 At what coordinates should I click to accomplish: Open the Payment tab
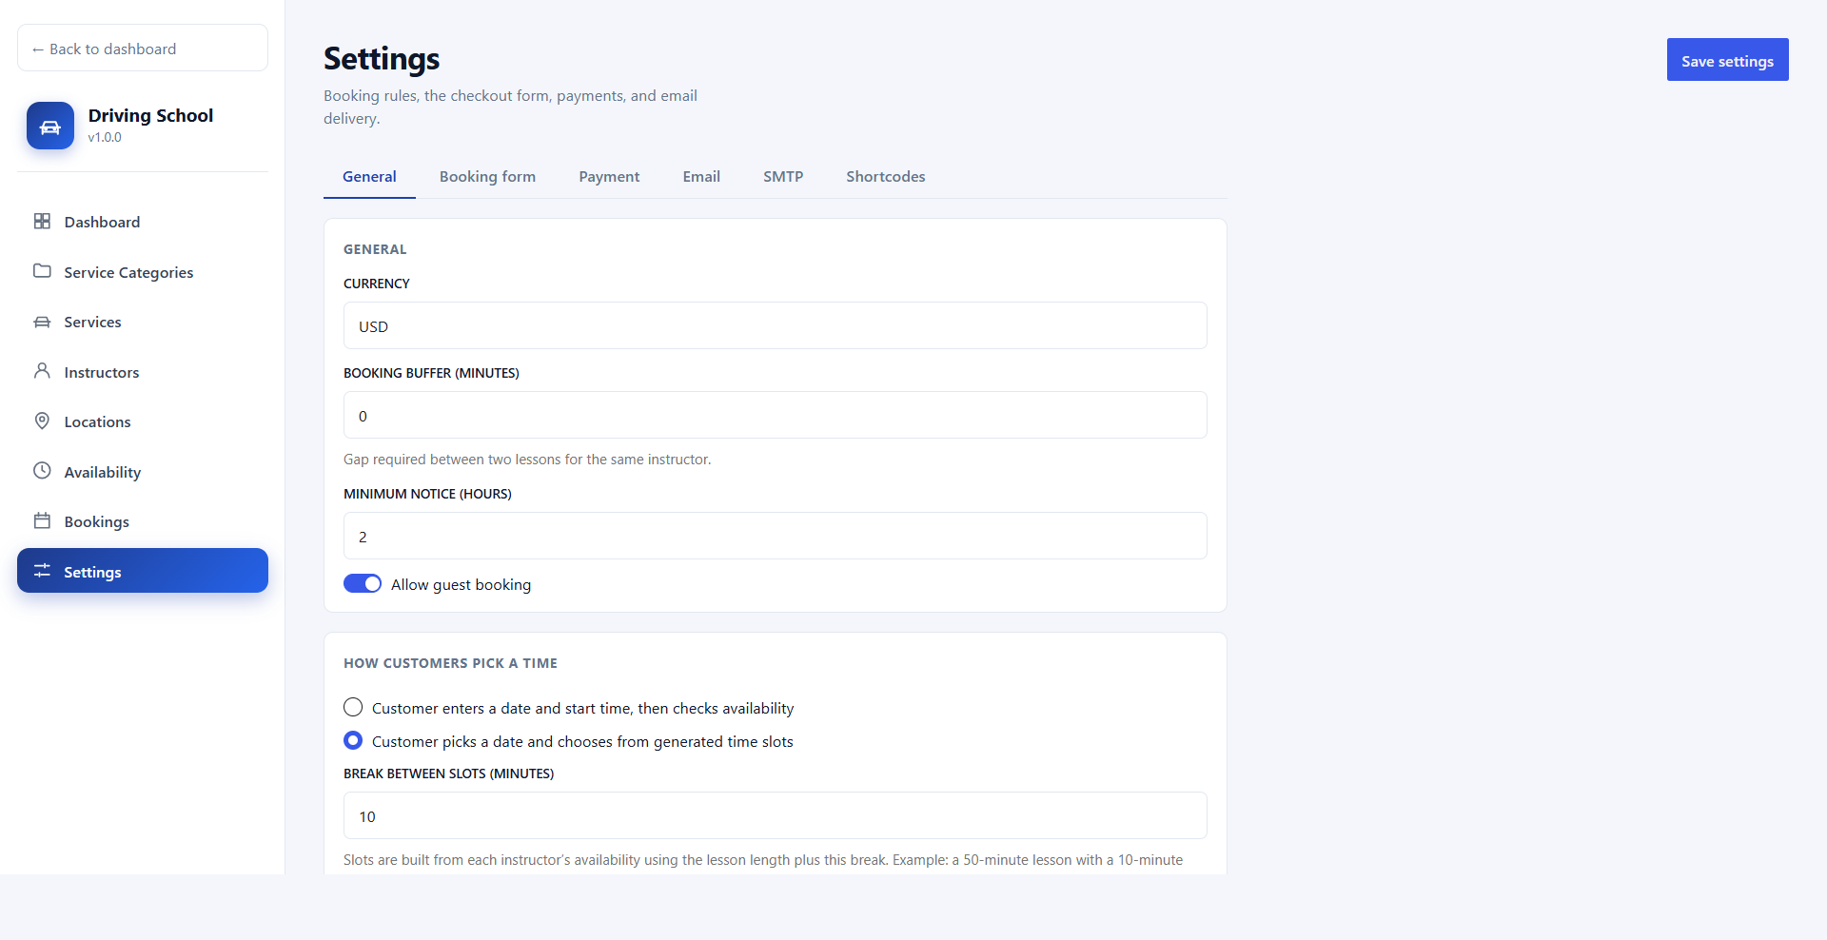[609, 176]
